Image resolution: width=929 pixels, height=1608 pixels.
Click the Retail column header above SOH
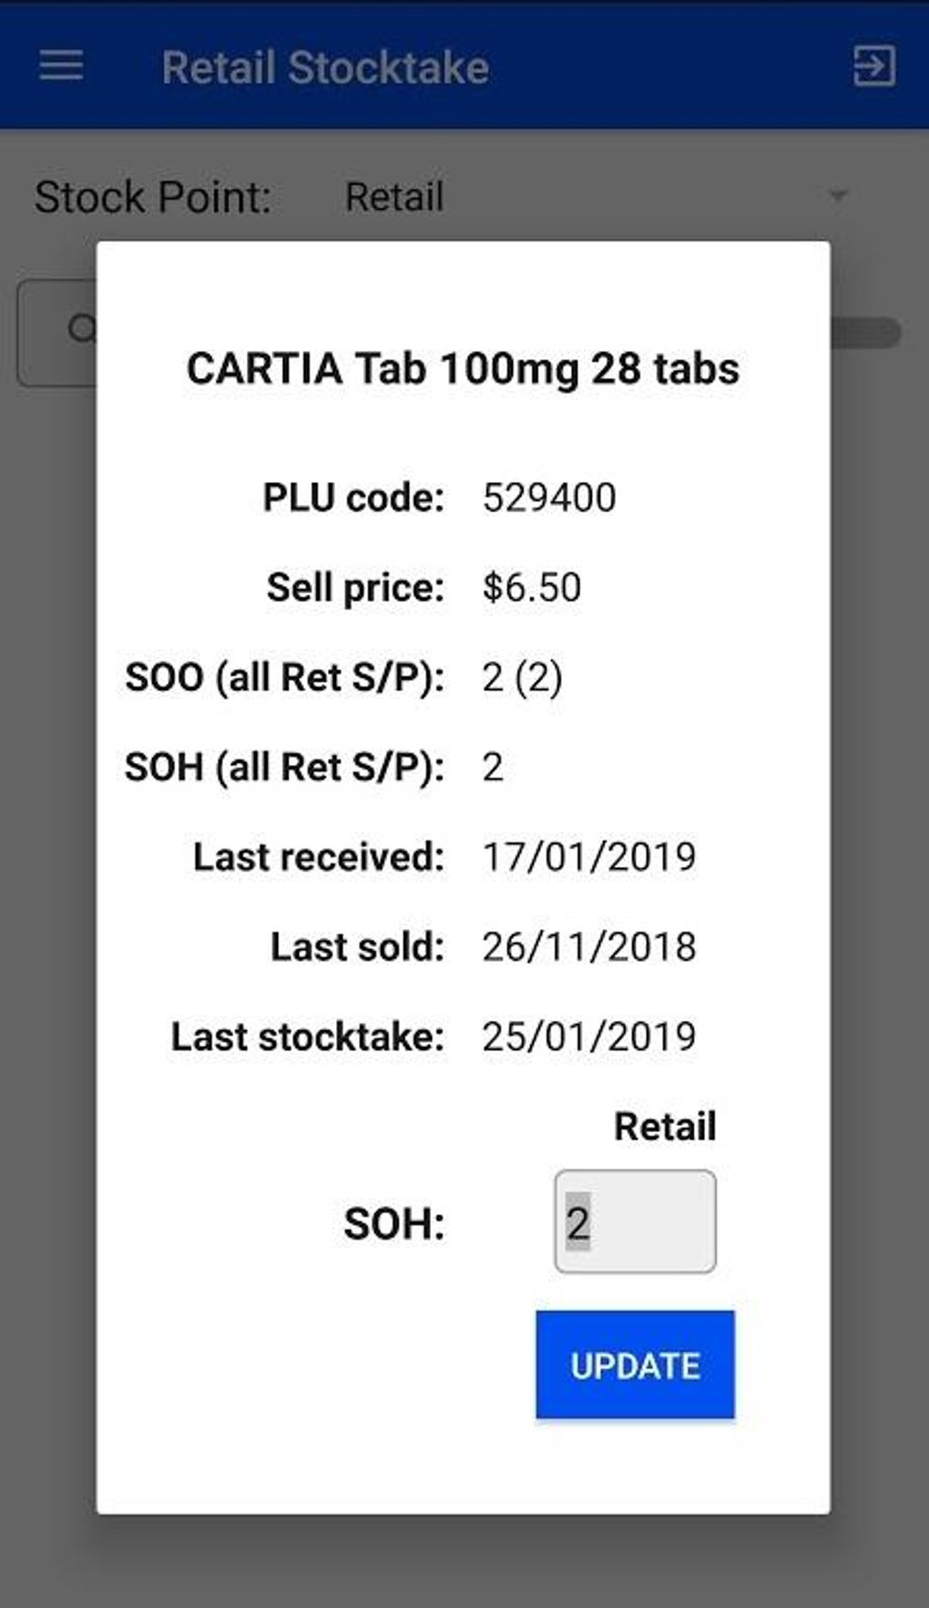(665, 1127)
